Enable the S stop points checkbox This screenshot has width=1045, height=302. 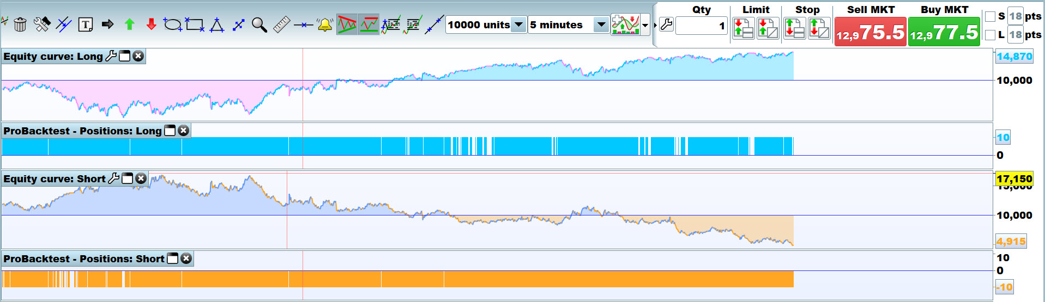[x=990, y=16]
